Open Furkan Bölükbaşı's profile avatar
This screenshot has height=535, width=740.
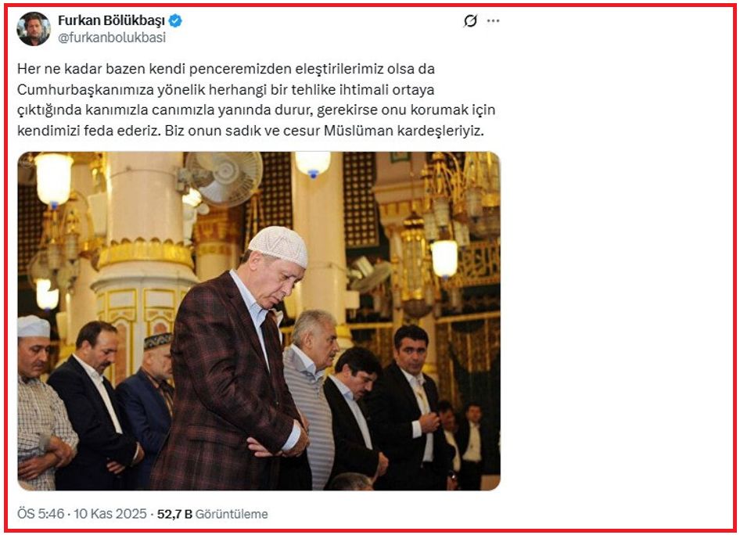click(34, 29)
